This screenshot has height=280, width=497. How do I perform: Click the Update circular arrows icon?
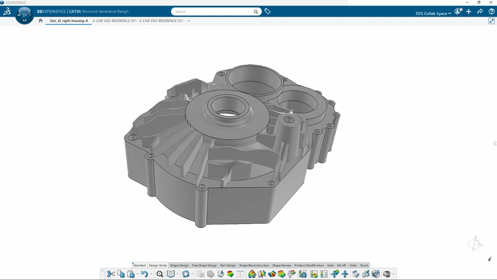click(186, 274)
